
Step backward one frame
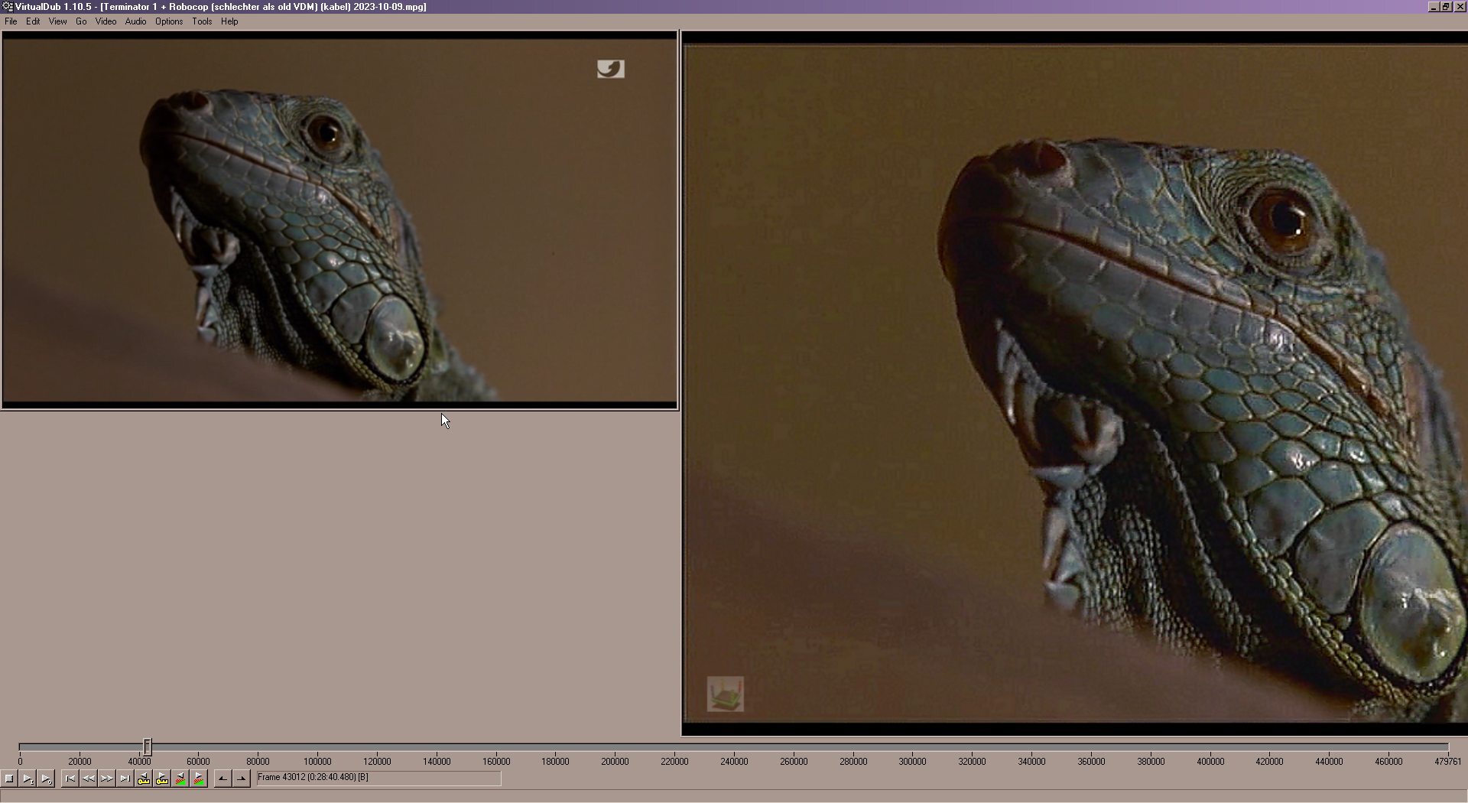tap(89, 779)
